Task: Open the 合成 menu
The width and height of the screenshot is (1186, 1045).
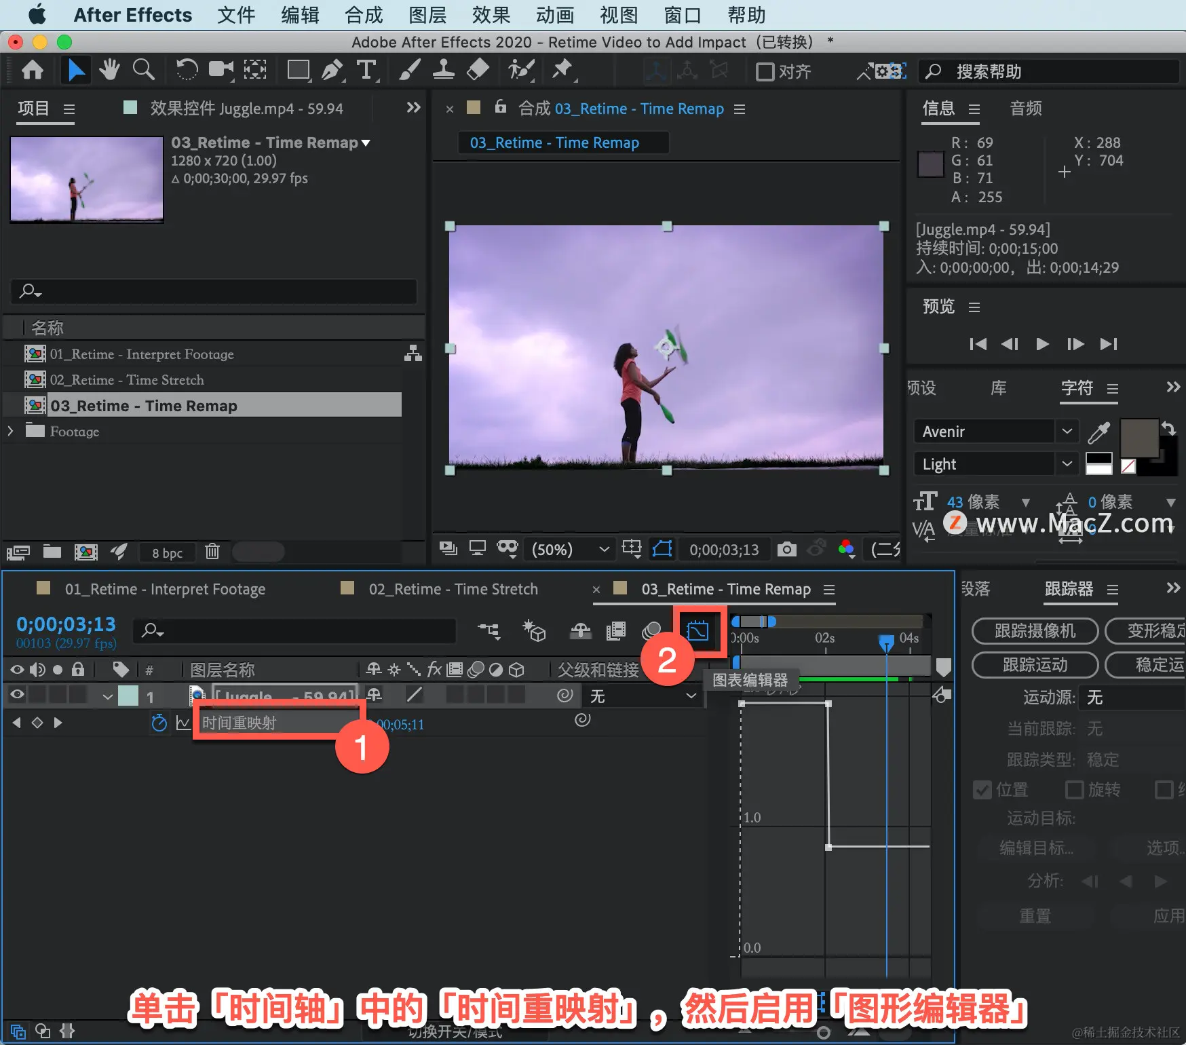Action: 363,15
